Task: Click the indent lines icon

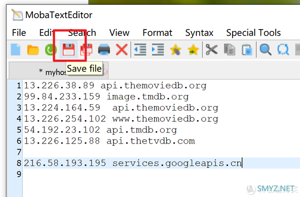Action: [157, 49]
